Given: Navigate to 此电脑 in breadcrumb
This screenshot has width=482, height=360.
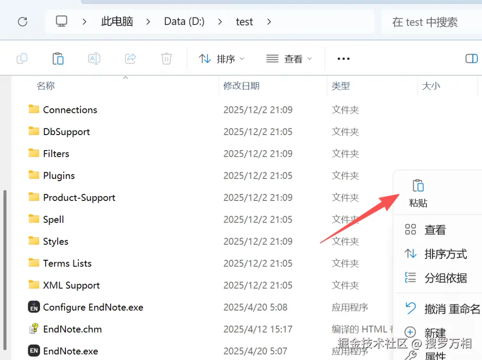Looking at the screenshot, I should [x=117, y=22].
